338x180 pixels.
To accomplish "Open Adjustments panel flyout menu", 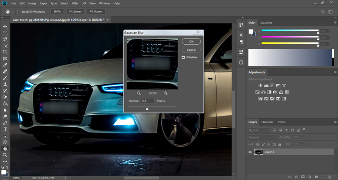I will click(335, 72).
